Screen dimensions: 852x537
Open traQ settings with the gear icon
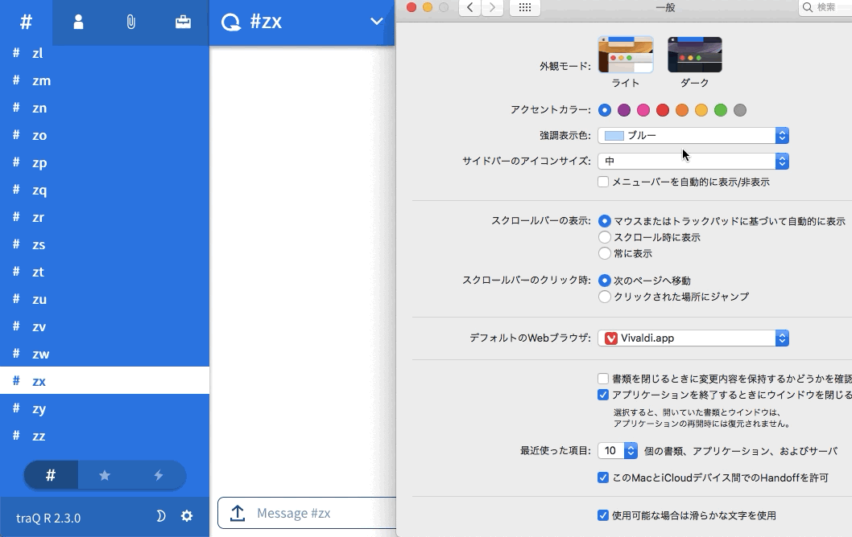[186, 516]
